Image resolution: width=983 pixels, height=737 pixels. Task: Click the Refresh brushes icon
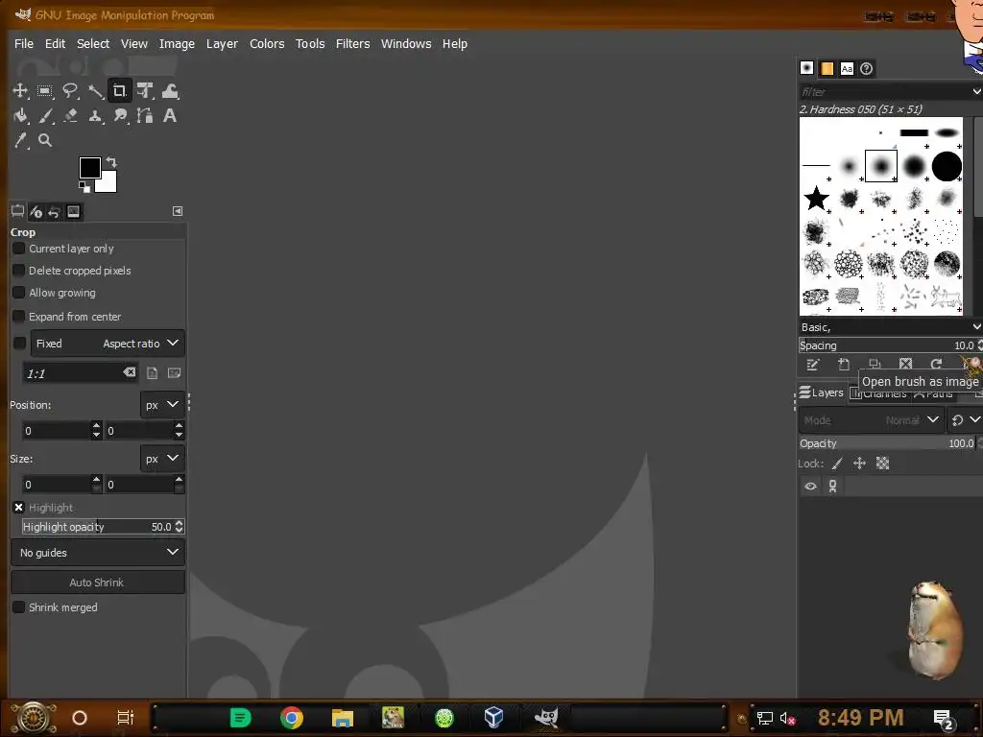[x=936, y=364]
